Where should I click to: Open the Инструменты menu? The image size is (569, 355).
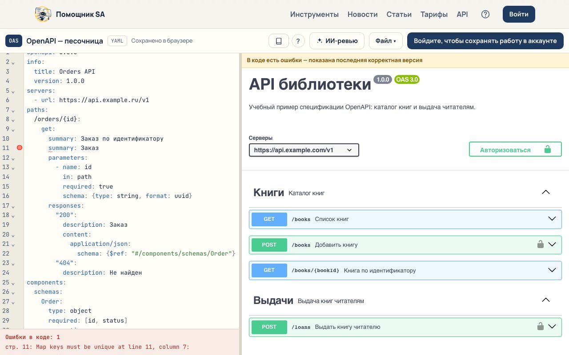[314, 14]
